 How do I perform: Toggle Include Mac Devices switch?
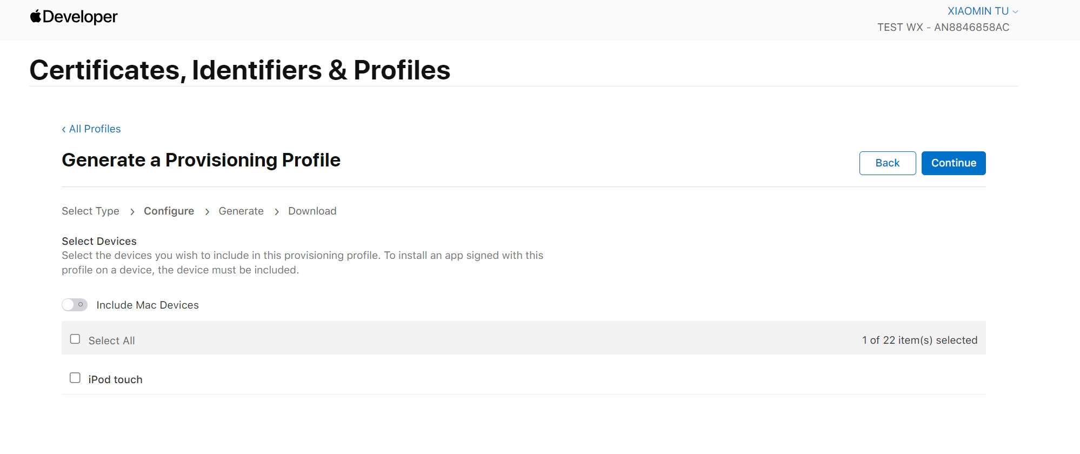pyautogui.click(x=75, y=305)
